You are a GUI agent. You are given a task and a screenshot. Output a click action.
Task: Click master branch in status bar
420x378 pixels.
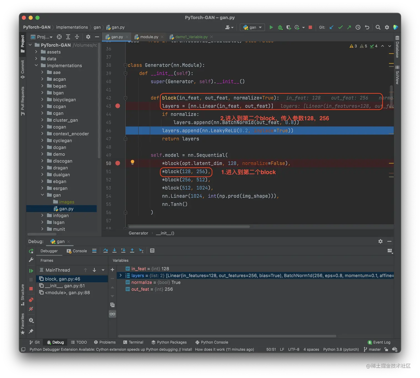pyautogui.click(x=372, y=349)
